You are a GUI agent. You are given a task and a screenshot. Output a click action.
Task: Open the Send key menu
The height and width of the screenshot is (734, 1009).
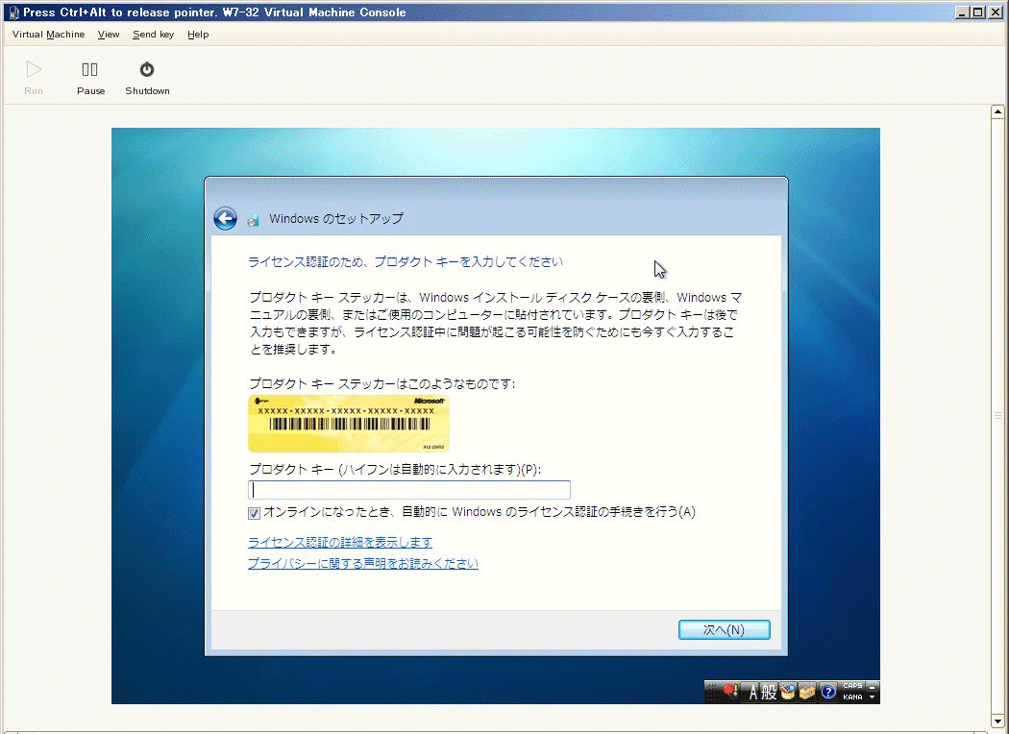tap(153, 34)
